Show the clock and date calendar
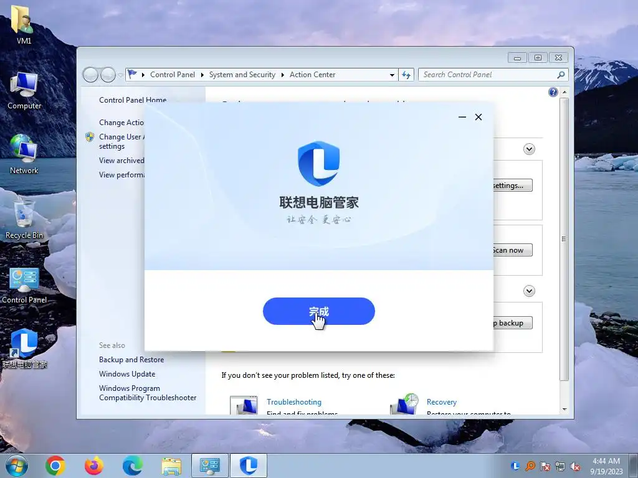Screen dimensions: 638x478 [x=606, y=466]
